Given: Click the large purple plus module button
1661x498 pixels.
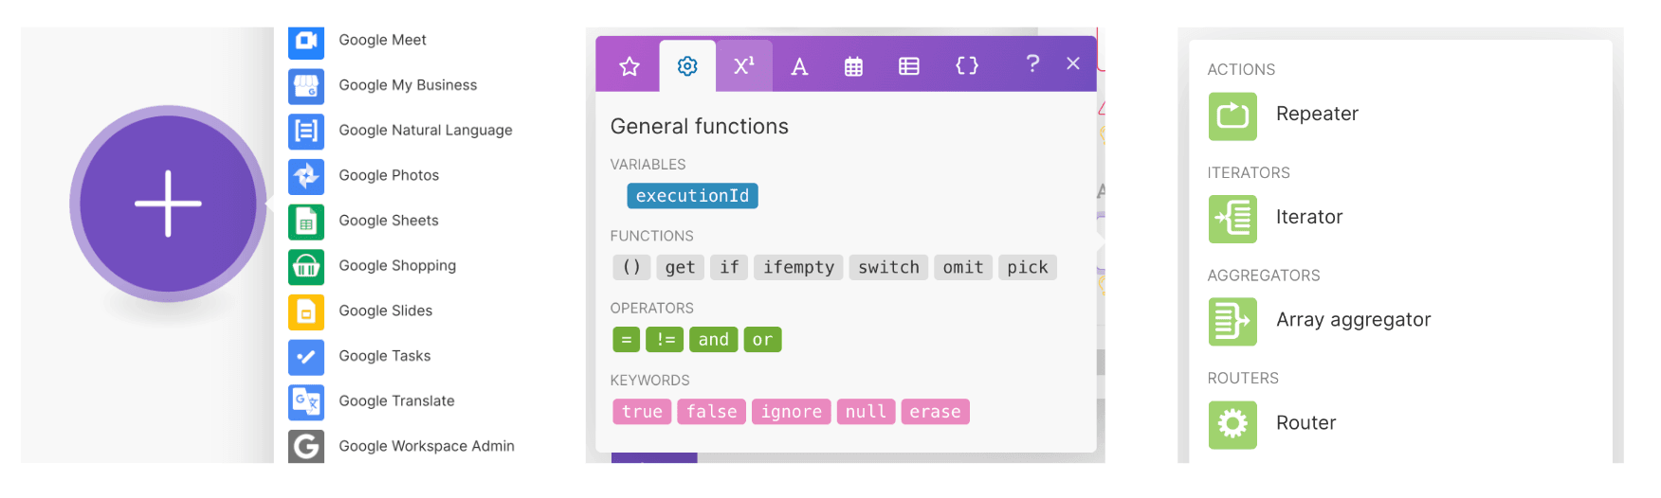Looking at the screenshot, I should [168, 204].
